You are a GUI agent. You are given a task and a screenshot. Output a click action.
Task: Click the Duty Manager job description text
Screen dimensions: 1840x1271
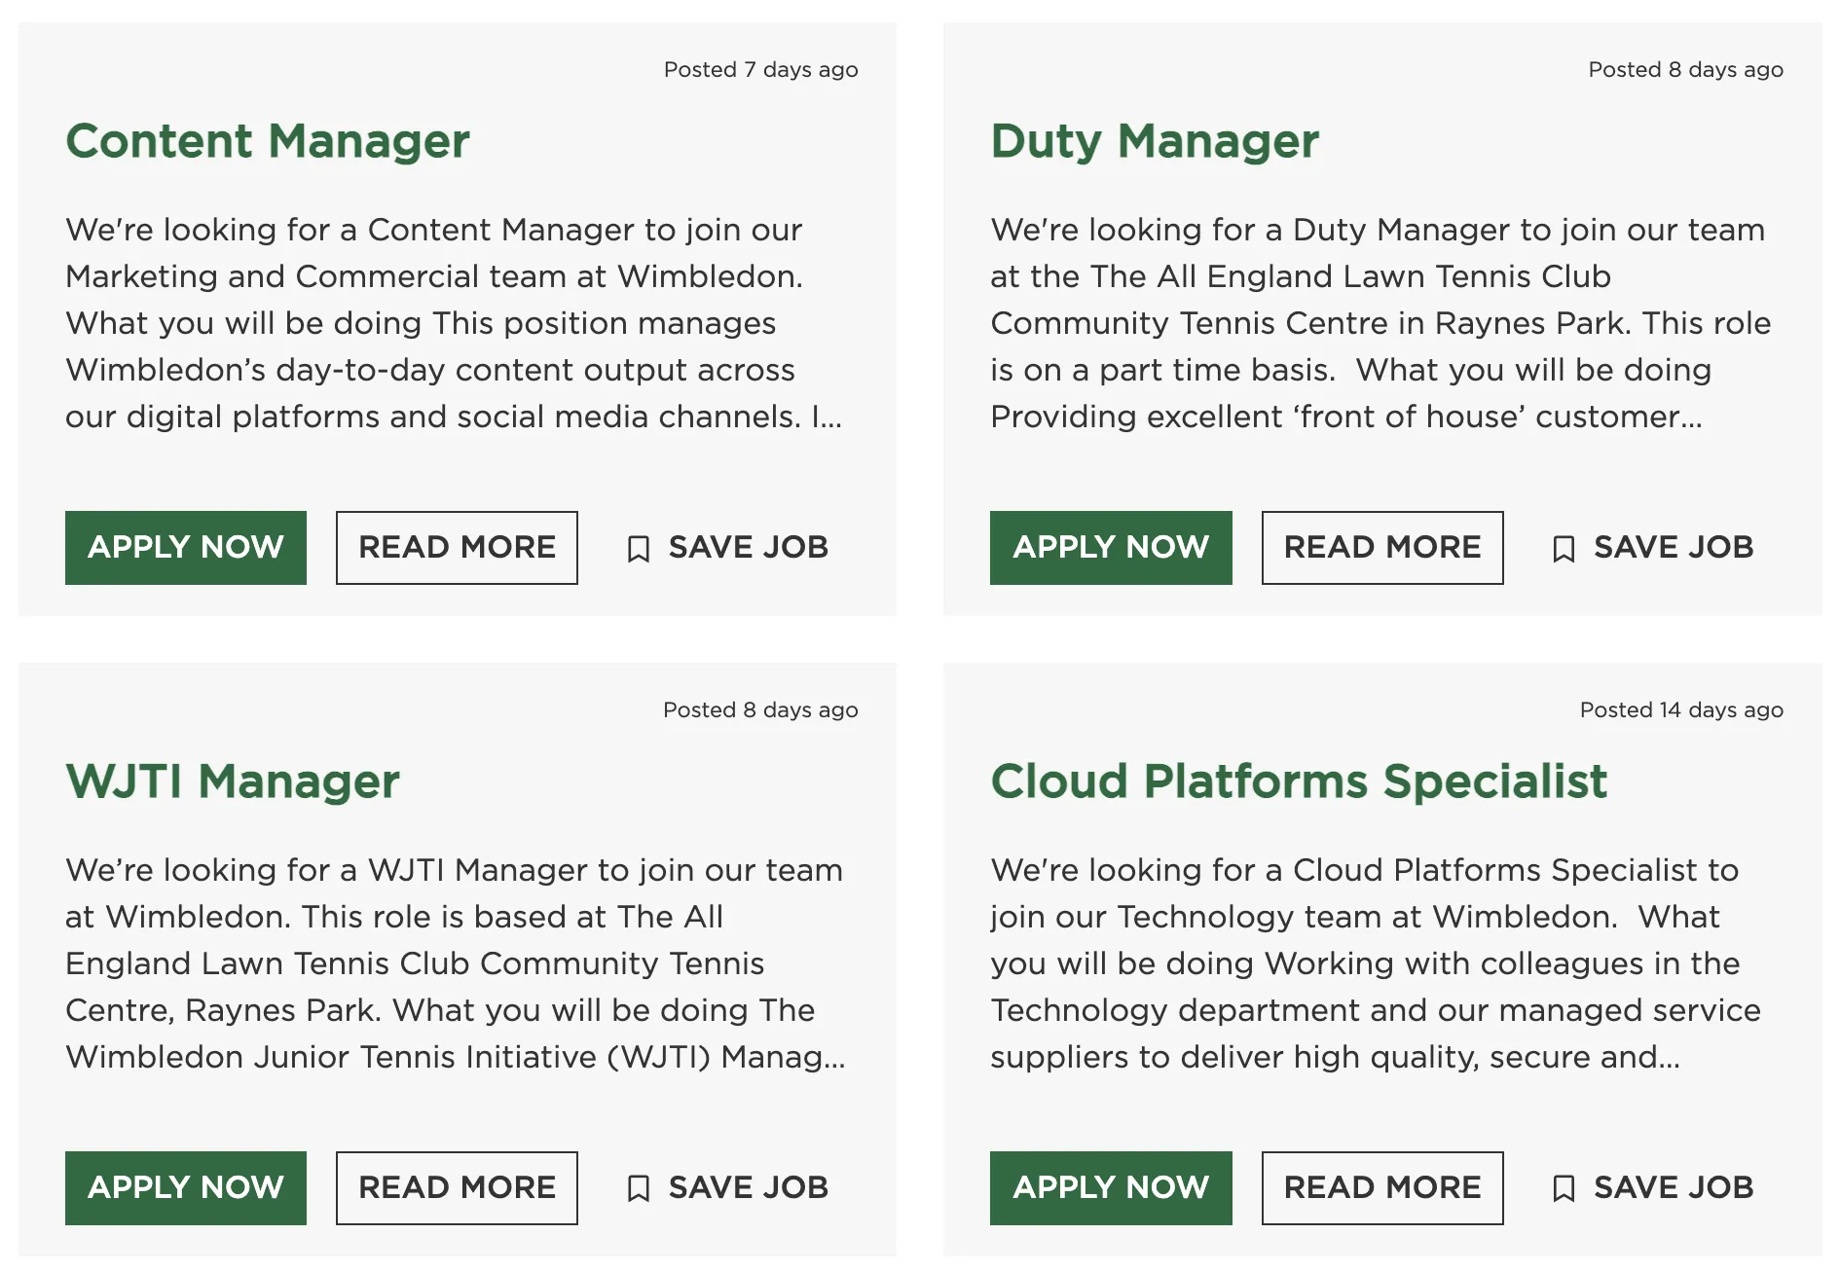pyautogui.click(x=1380, y=323)
